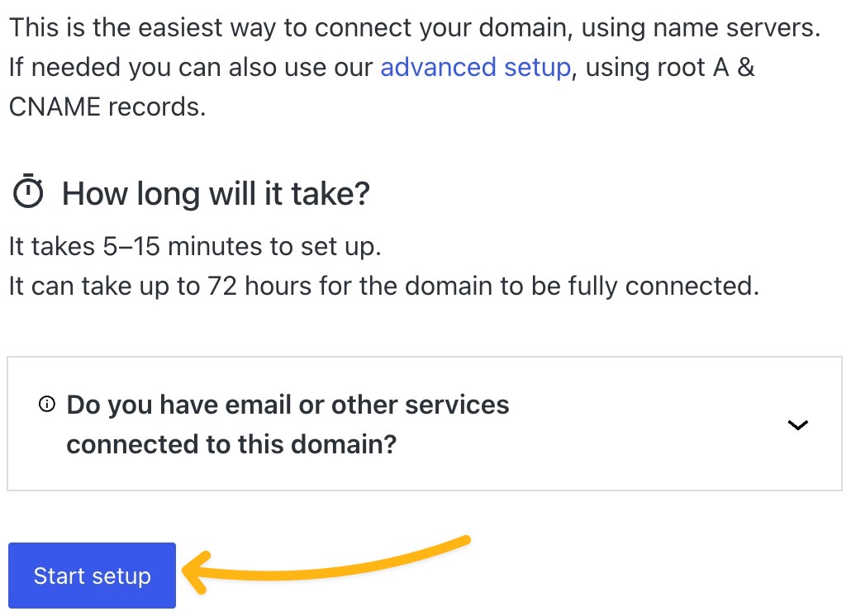Open the 'Do you have email' disclosure arrow
The height and width of the screenshot is (616, 851).
[x=798, y=424]
